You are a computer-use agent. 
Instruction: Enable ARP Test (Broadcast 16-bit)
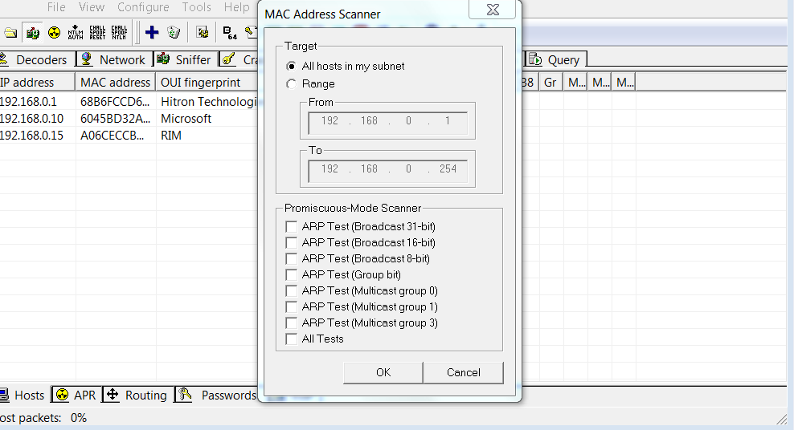coord(291,242)
